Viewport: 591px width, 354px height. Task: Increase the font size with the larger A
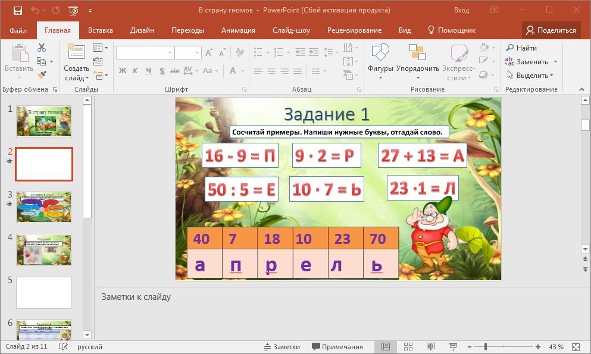209,52
